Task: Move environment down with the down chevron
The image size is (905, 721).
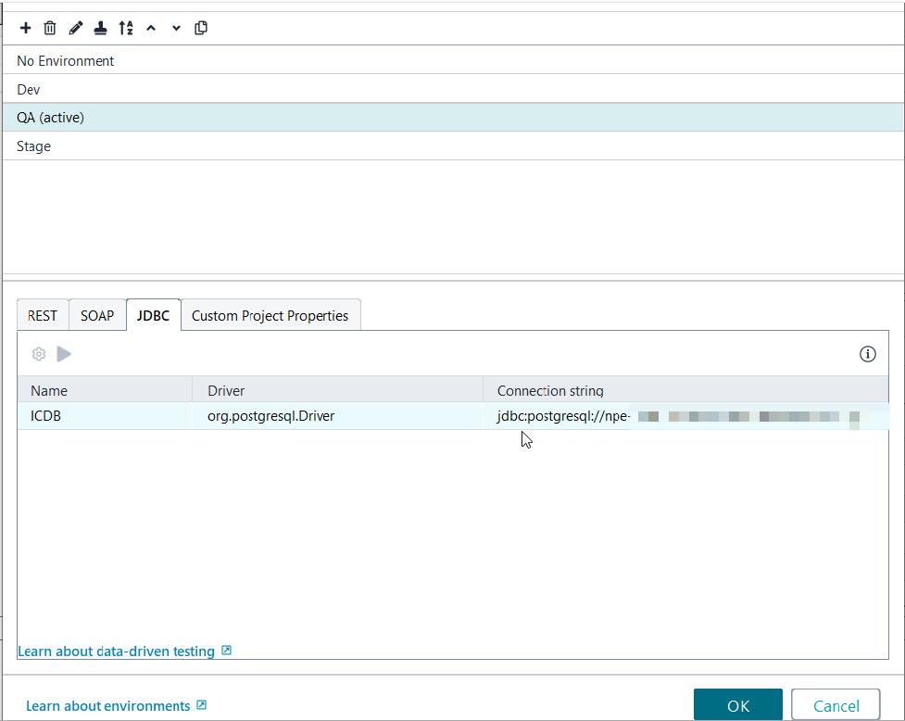Action: tap(176, 28)
